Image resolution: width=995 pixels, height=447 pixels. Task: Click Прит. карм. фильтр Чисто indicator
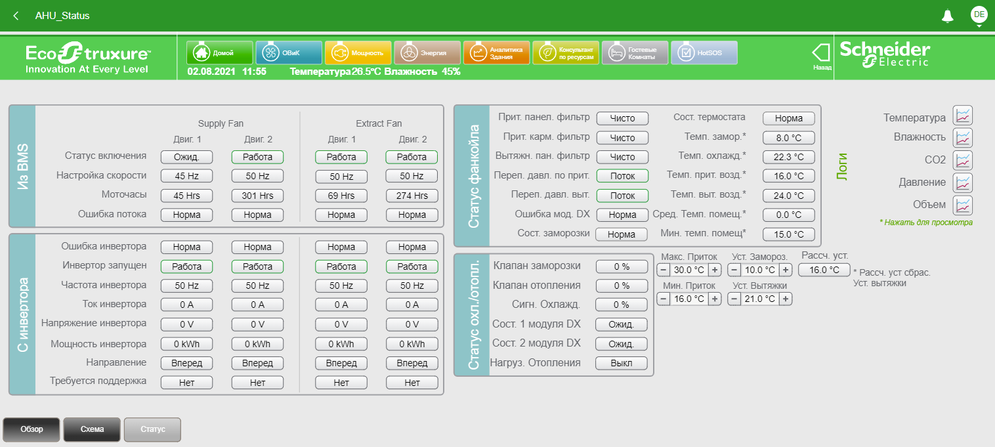[x=622, y=138]
